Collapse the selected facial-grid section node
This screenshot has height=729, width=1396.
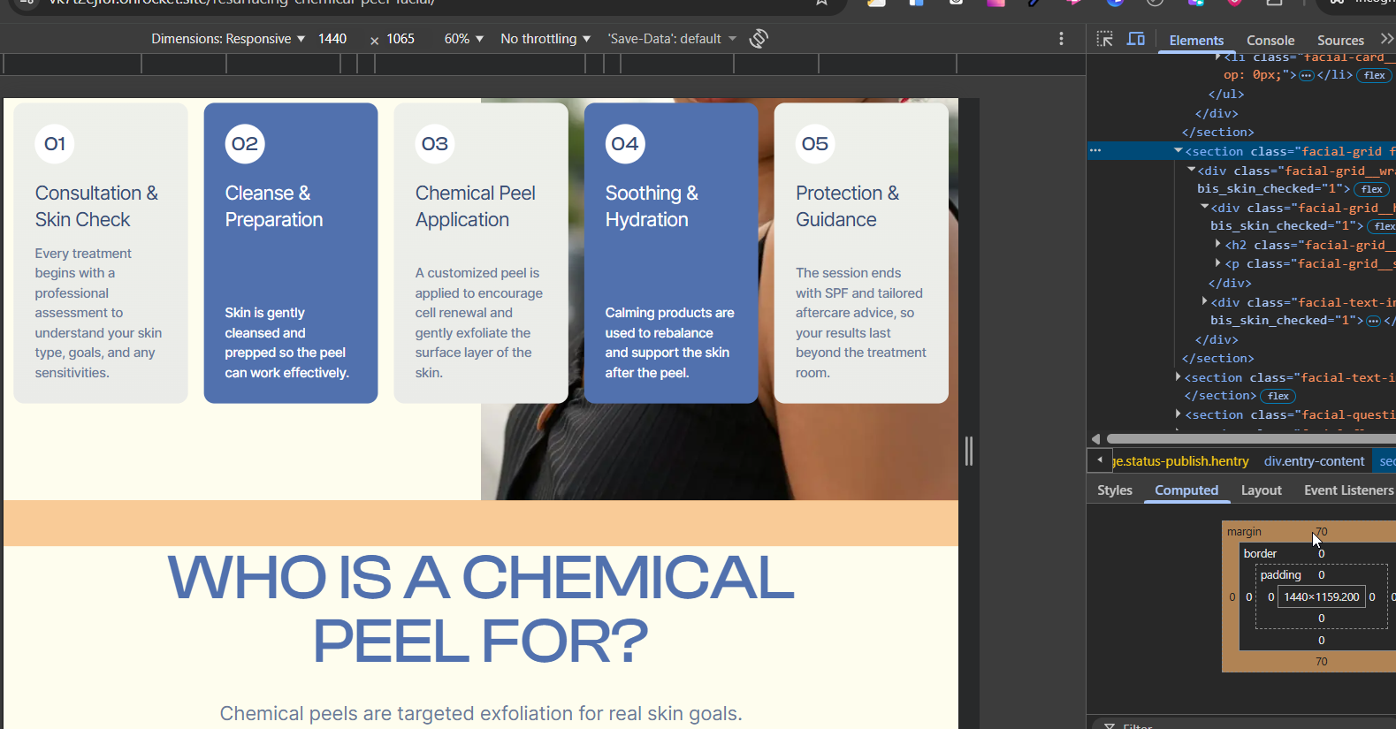pos(1178,151)
